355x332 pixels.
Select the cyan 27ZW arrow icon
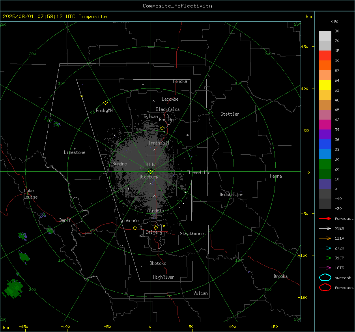(x=325, y=248)
